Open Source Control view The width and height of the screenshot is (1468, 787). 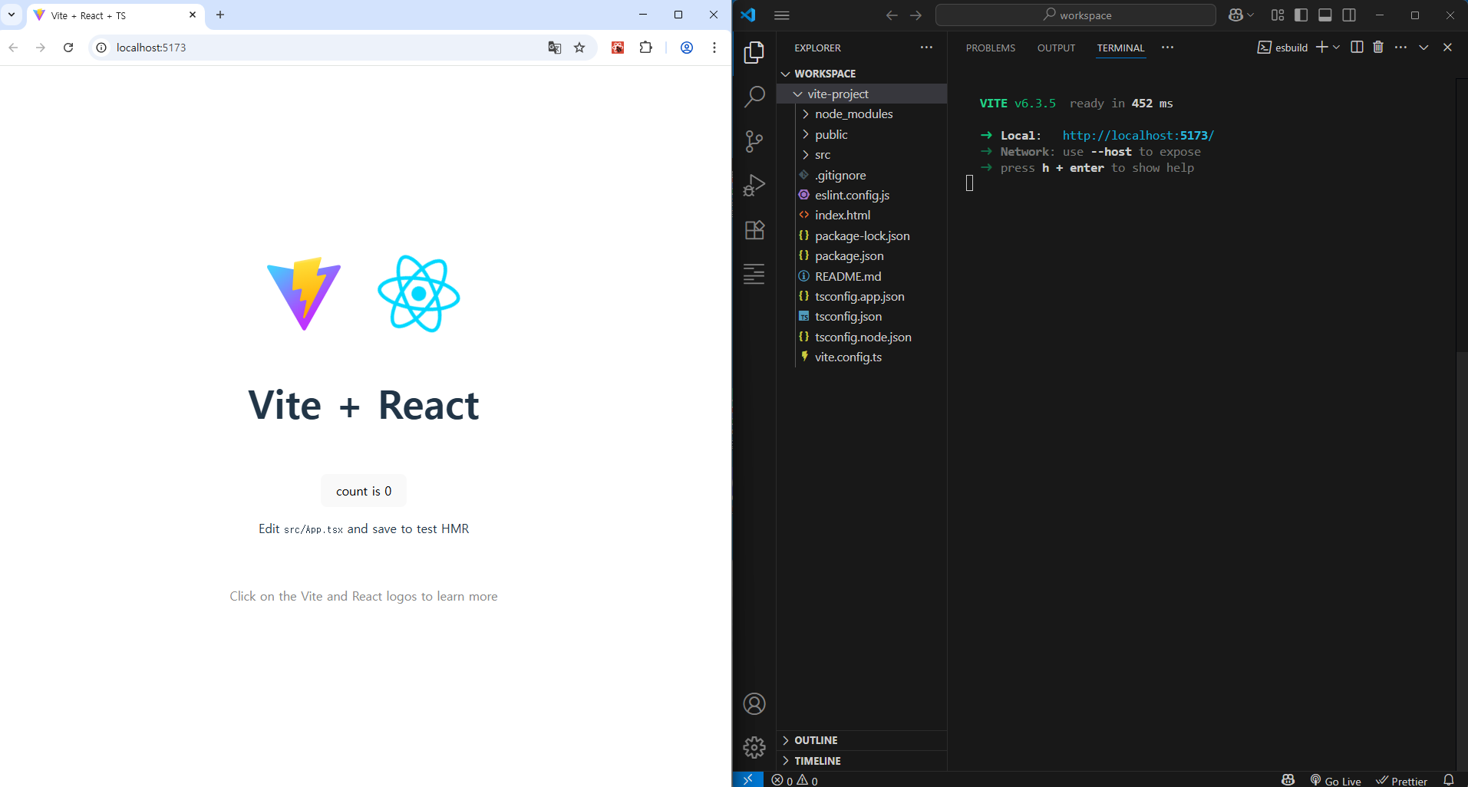pos(754,141)
